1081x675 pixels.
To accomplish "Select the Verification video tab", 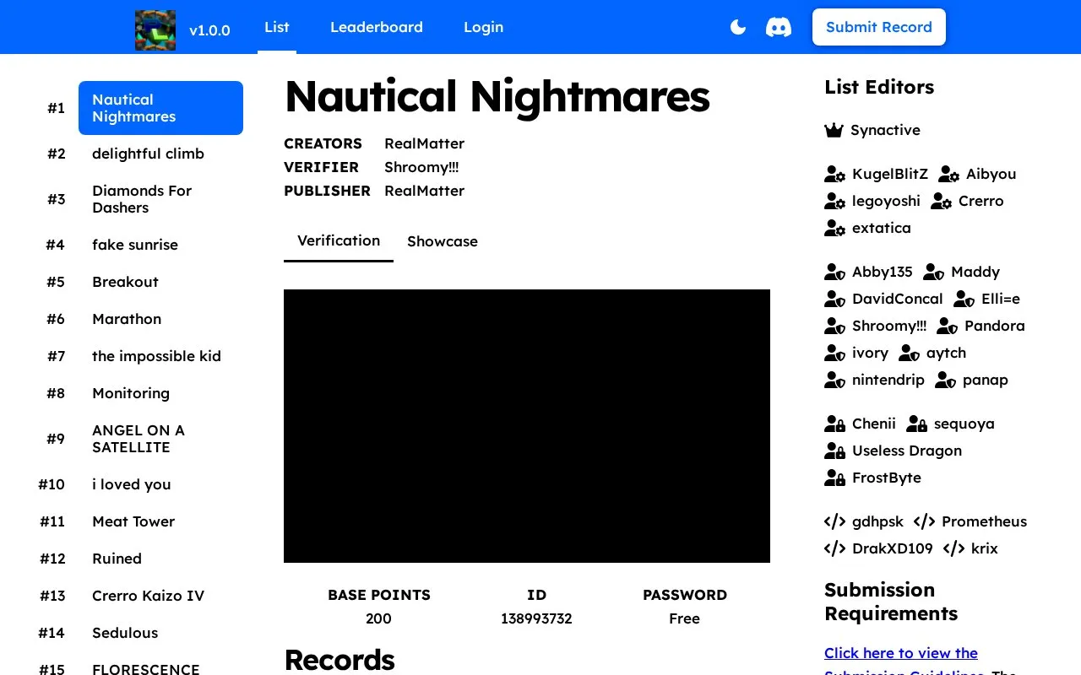I will pyautogui.click(x=339, y=241).
